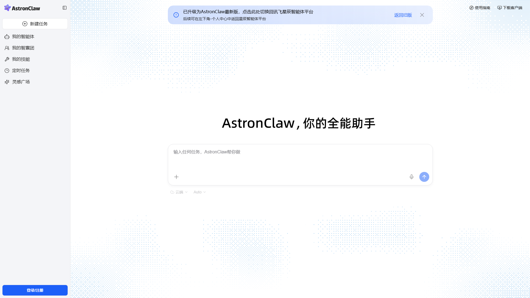Click the send arrow button
The image size is (530, 298).
424,177
